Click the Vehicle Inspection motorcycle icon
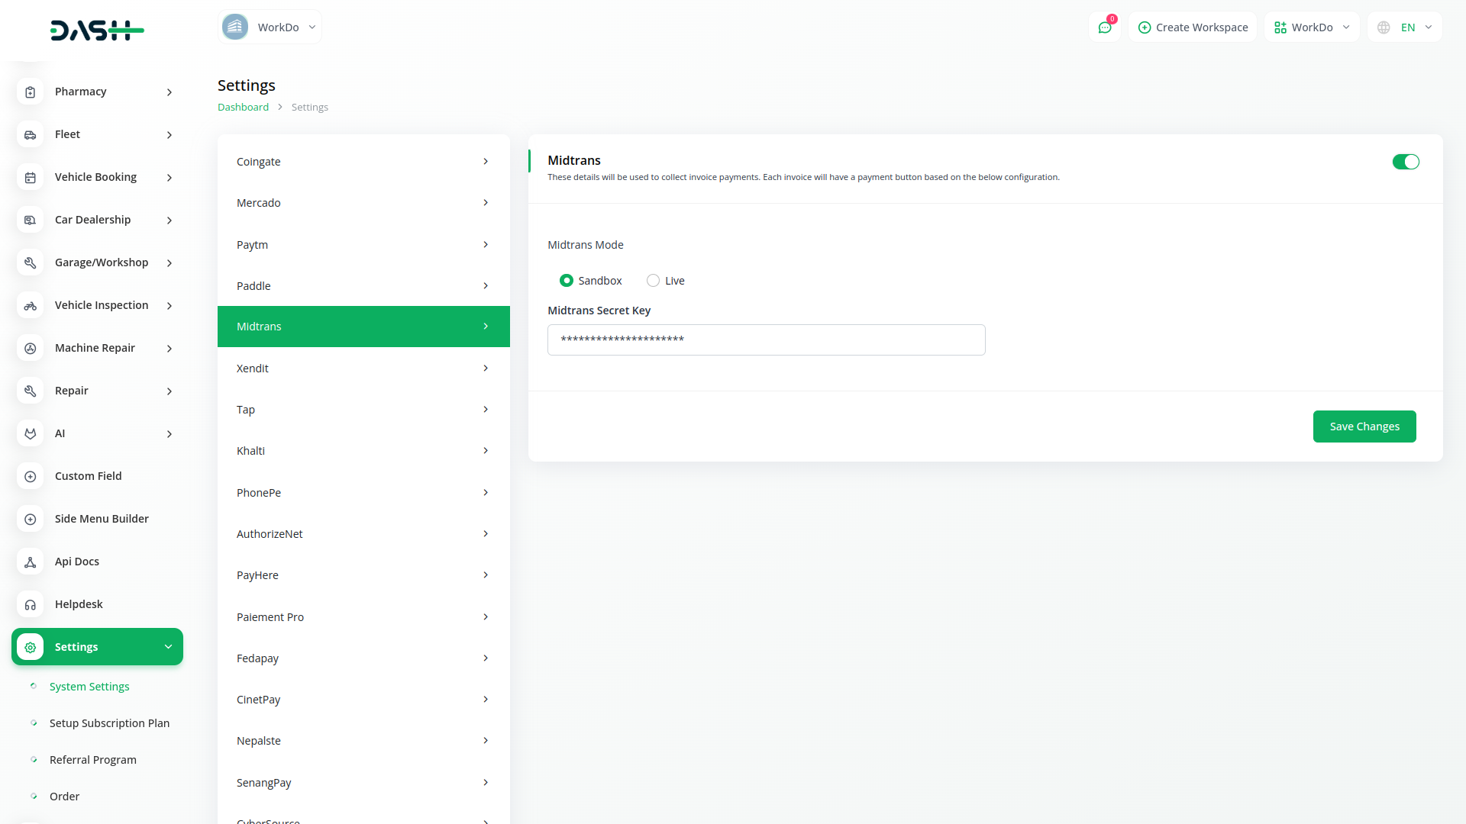The height and width of the screenshot is (824, 1466). [31, 305]
